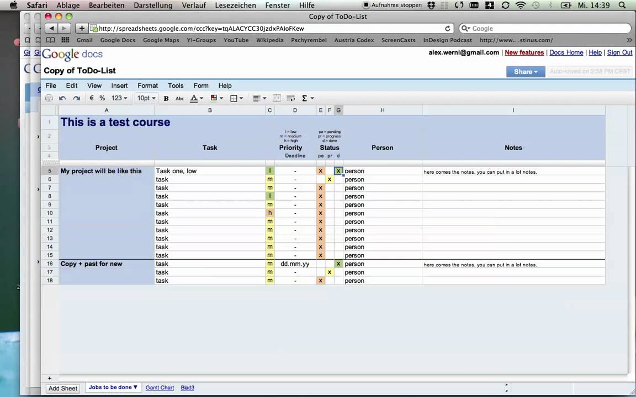Click the merge cells icon
The width and height of the screenshot is (636, 397).
[x=277, y=98]
